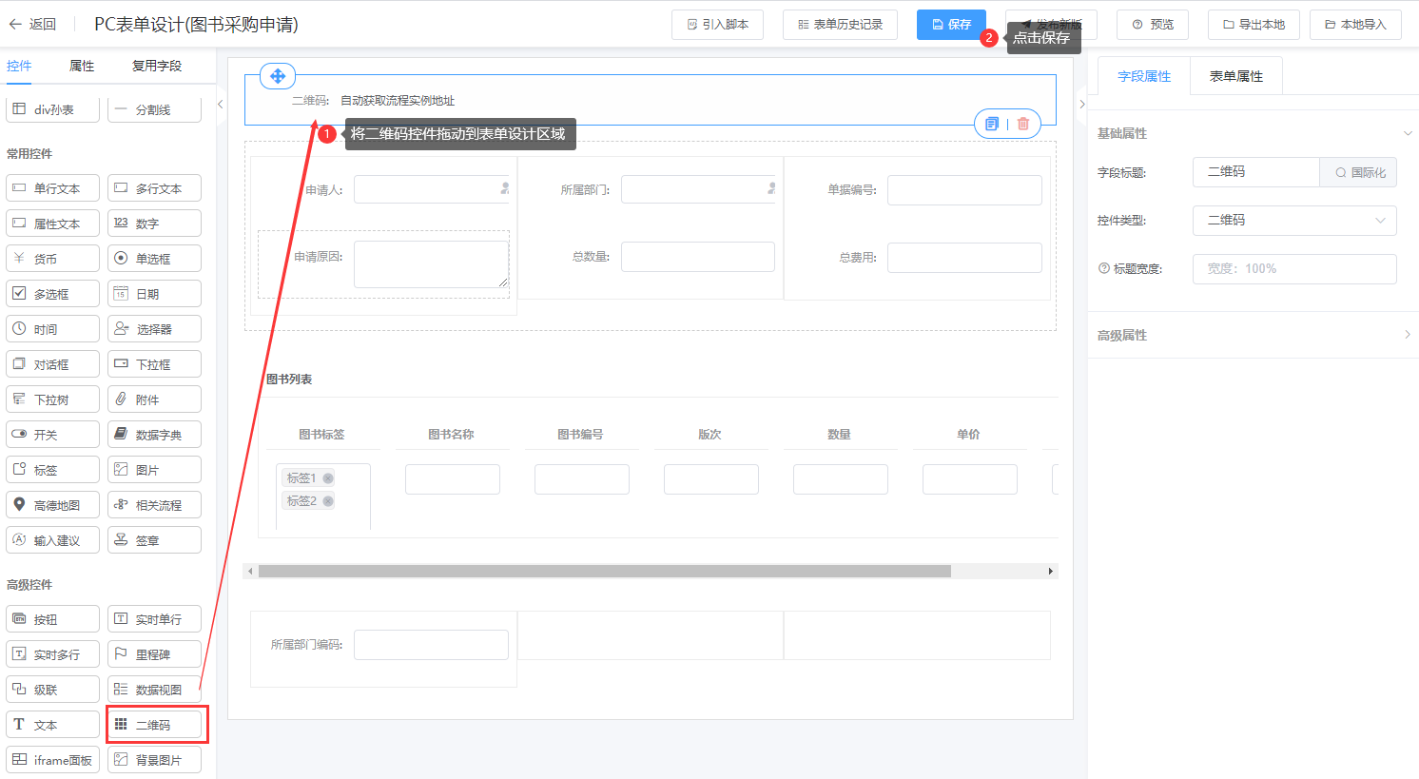Select the 多选框 checkbox control

click(53, 294)
